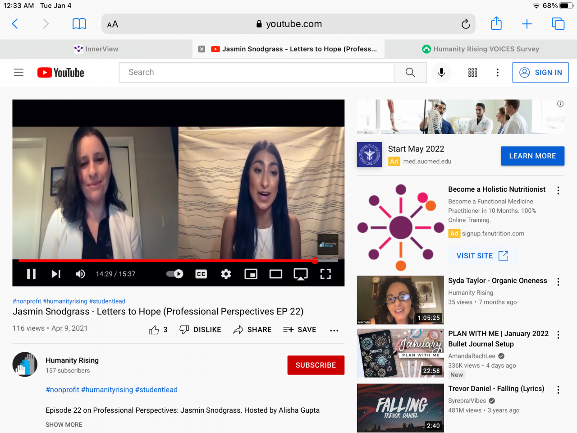Open more actions ellipsis below video

[x=334, y=330]
